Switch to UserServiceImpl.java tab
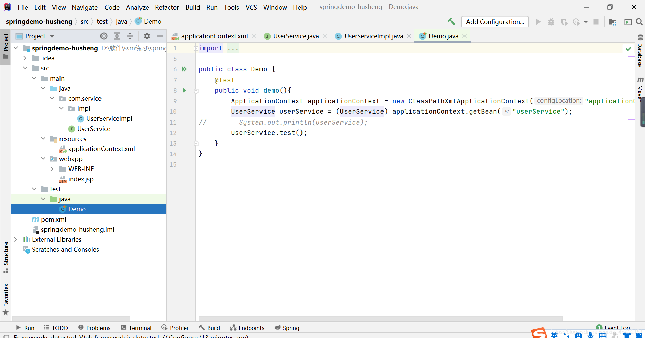This screenshot has height=338, width=645. click(x=374, y=36)
